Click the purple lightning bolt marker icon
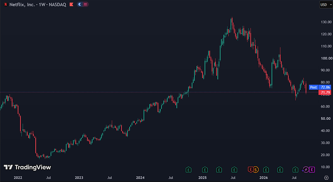 pos(305,169)
